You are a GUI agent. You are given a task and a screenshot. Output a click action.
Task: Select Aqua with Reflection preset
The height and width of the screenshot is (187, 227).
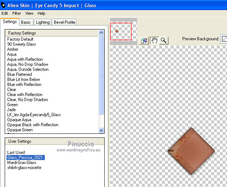click(x=25, y=59)
